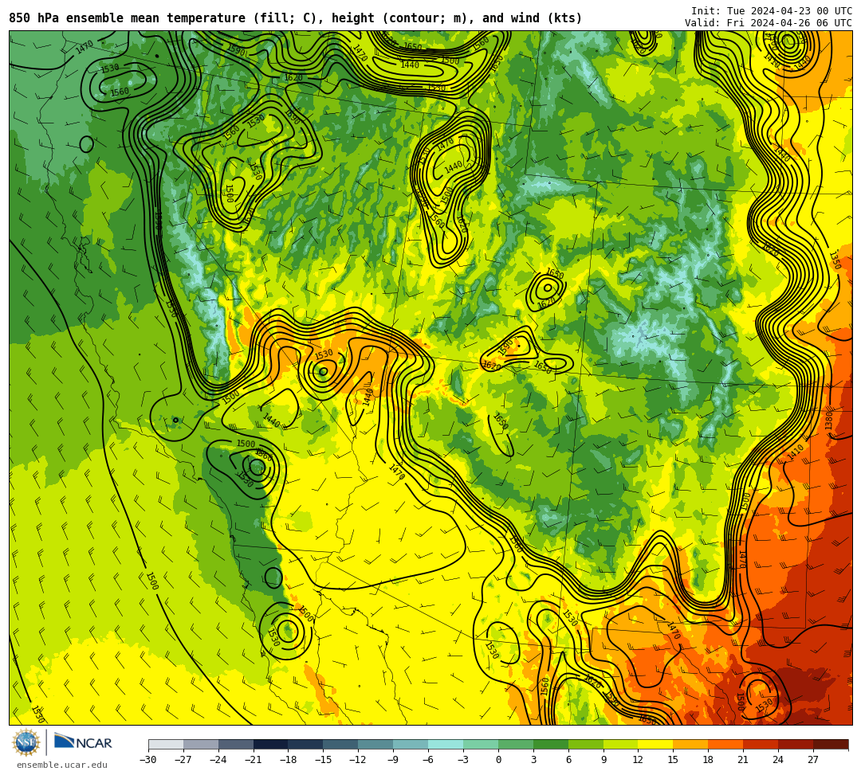The image size is (861, 775).
Task: Click the orange swatch between 18 and 21
Action: (x=725, y=744)
